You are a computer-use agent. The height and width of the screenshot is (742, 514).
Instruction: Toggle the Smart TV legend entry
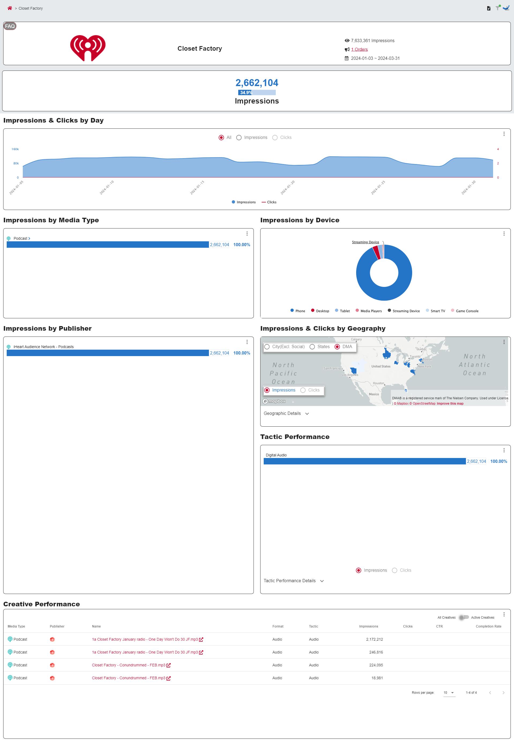(435, 311)
